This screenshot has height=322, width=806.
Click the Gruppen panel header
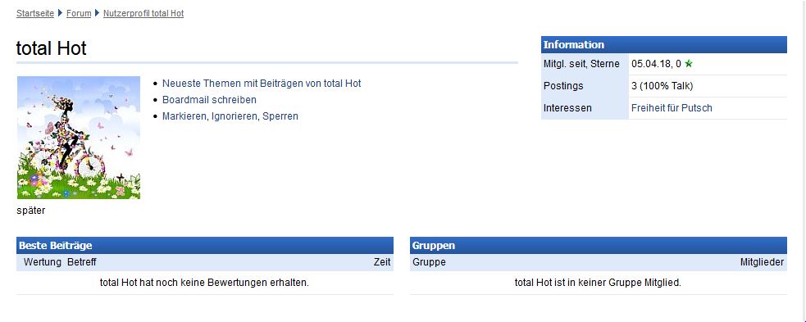[x=599, y=246]
